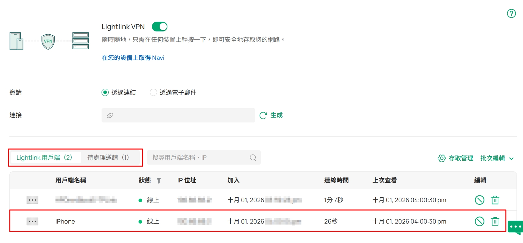Click the 連接 link field
The image size is (523, 243).
click(178, 115)
